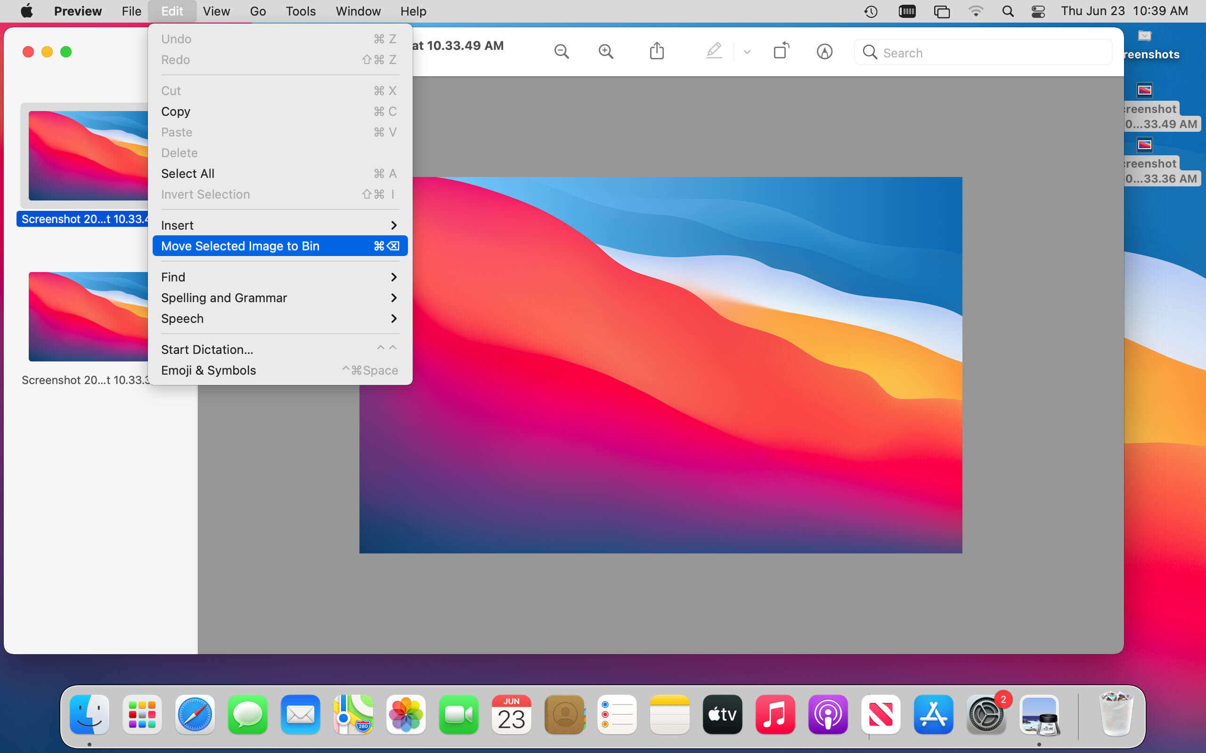Open Notes from the Dock
This screenshot has height=753, width=1206.
(x=670, y=715)
